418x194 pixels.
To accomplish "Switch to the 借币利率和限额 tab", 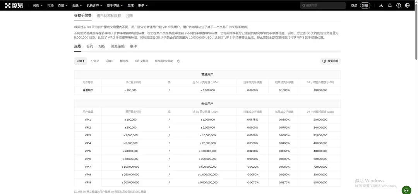I will 109,16.
